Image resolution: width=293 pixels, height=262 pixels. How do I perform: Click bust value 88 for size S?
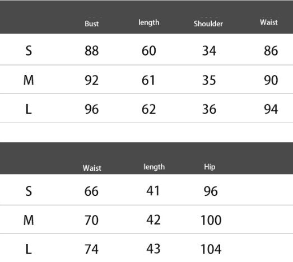(x=91, y=50)
